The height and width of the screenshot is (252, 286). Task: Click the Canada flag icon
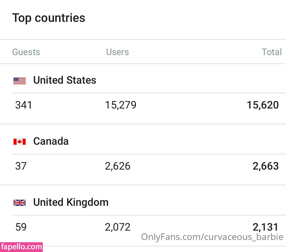(20, 142)
